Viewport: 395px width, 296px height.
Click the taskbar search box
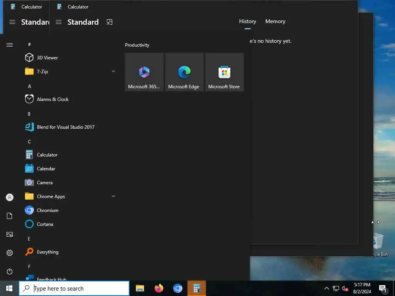74,288
